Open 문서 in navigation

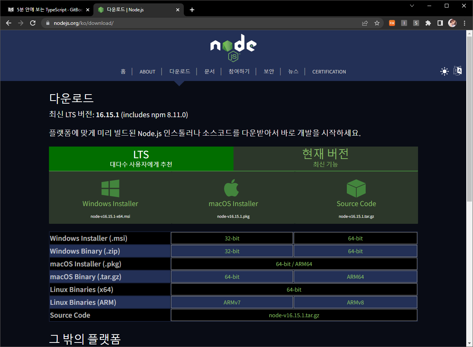pyautogui.click(x=209, y=71)
